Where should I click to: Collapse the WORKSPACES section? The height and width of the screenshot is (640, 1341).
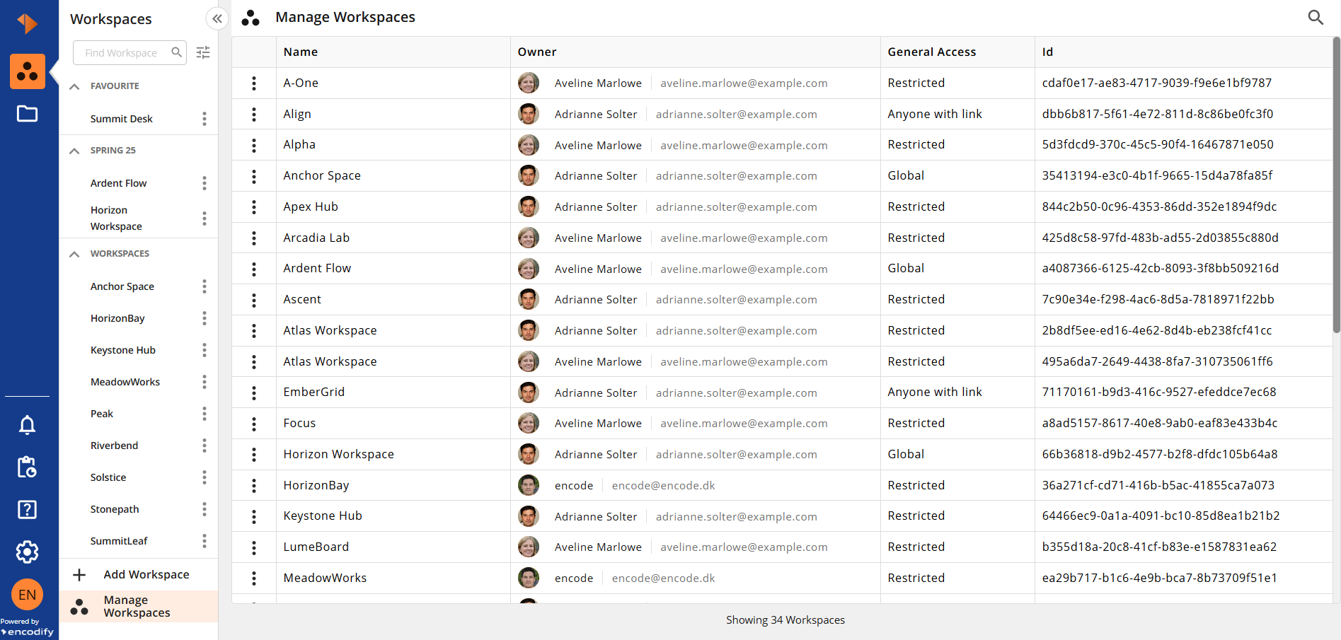[74, 254]
